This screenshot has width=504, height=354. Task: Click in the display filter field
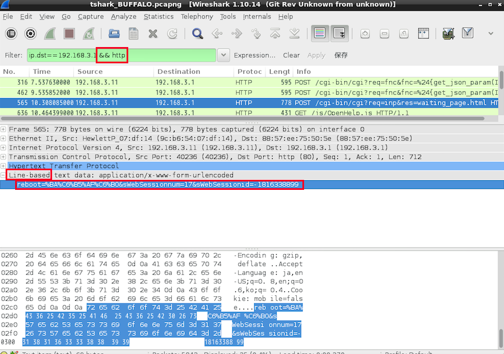[x=122, y=55]
